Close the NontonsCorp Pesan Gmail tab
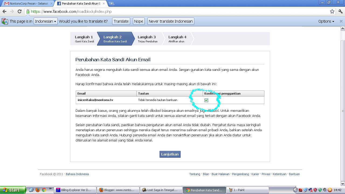This screenshot has height=194, width=345. [51, 4]
